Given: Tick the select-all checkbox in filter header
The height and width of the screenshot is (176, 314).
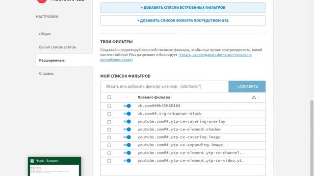Looking at the screenshot, I should 109,97.
